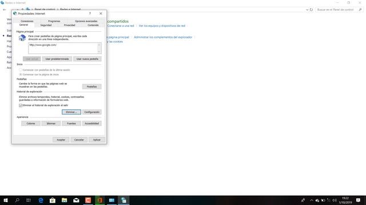Viewport: 366px width, 205px height.
Task: Open Pestañas settings button
Action: click(91, 87)
